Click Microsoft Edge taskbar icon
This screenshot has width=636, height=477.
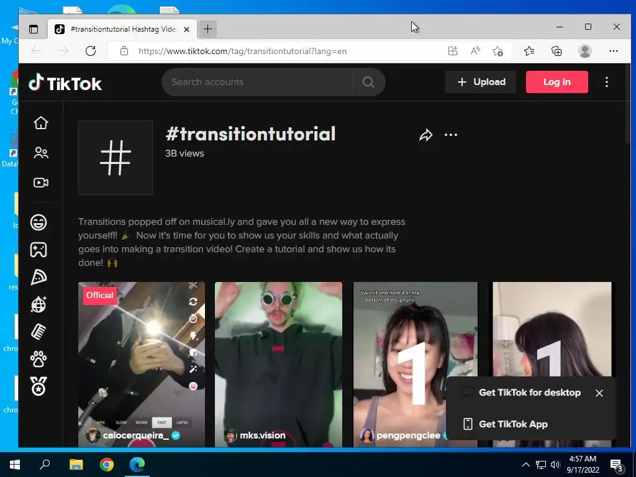tap(137, 464)
